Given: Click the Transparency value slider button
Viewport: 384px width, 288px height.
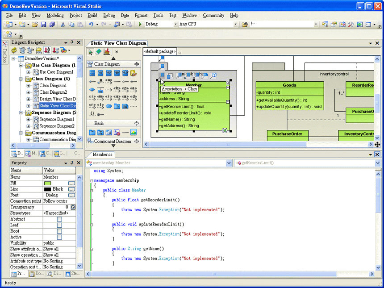Looking at the screenshot, I should click(x=73, y=207).
